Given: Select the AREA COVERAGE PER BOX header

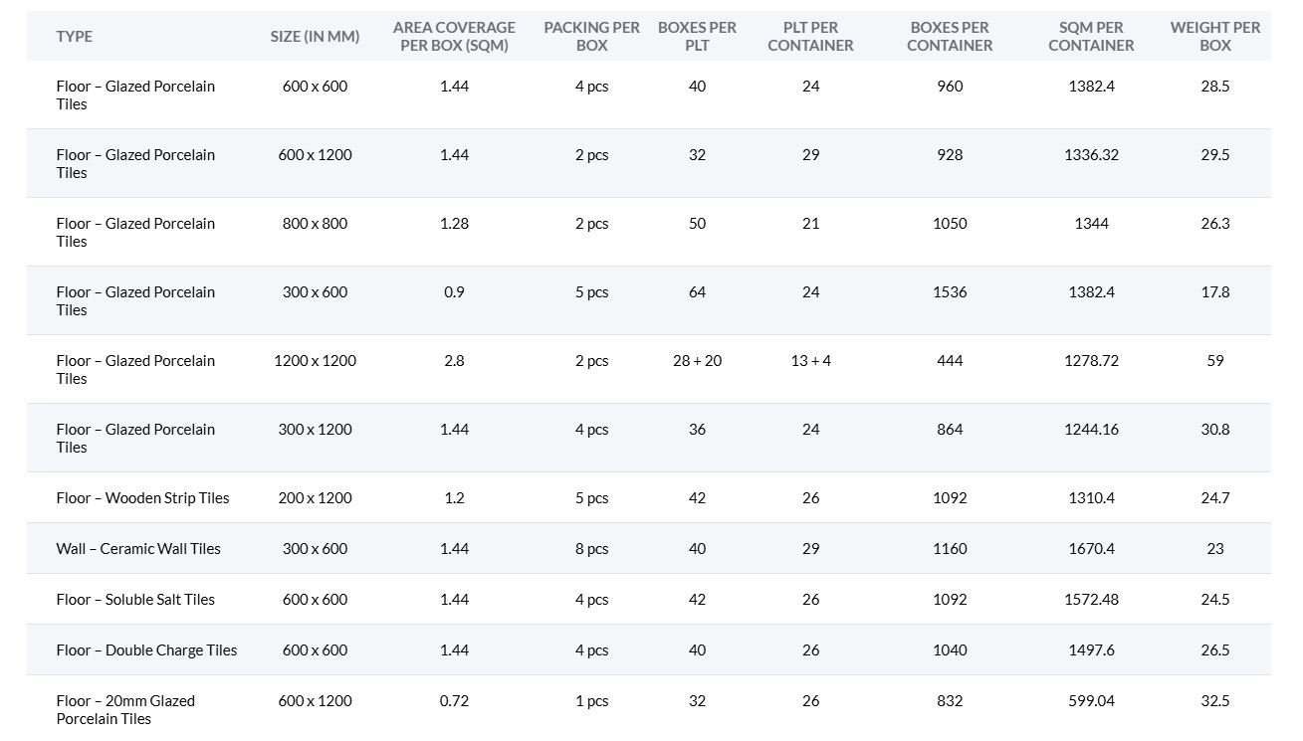Looking at the screenshot, I should tap(454, 37).
